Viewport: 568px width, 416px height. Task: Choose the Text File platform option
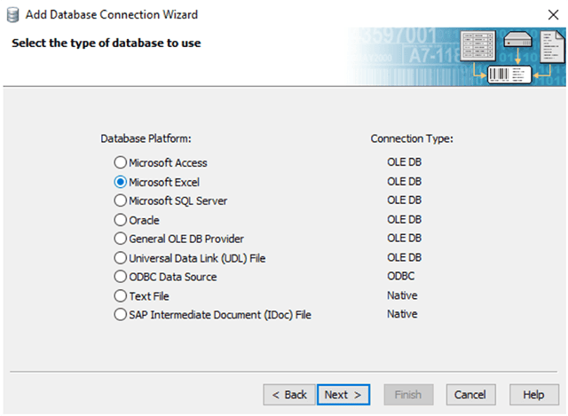121,296
